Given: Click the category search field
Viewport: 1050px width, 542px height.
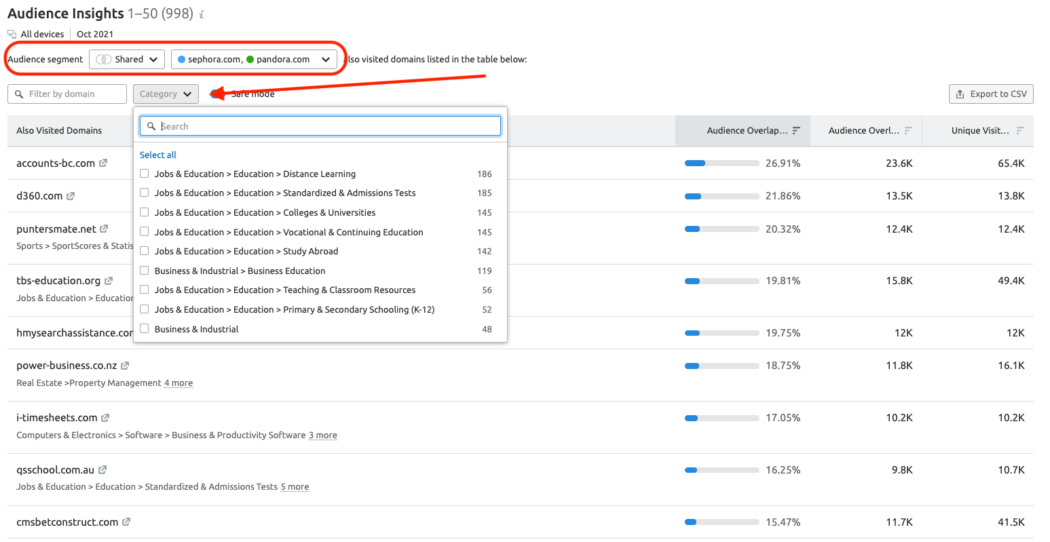Looking at the screenshot, I should pos(320,126).
